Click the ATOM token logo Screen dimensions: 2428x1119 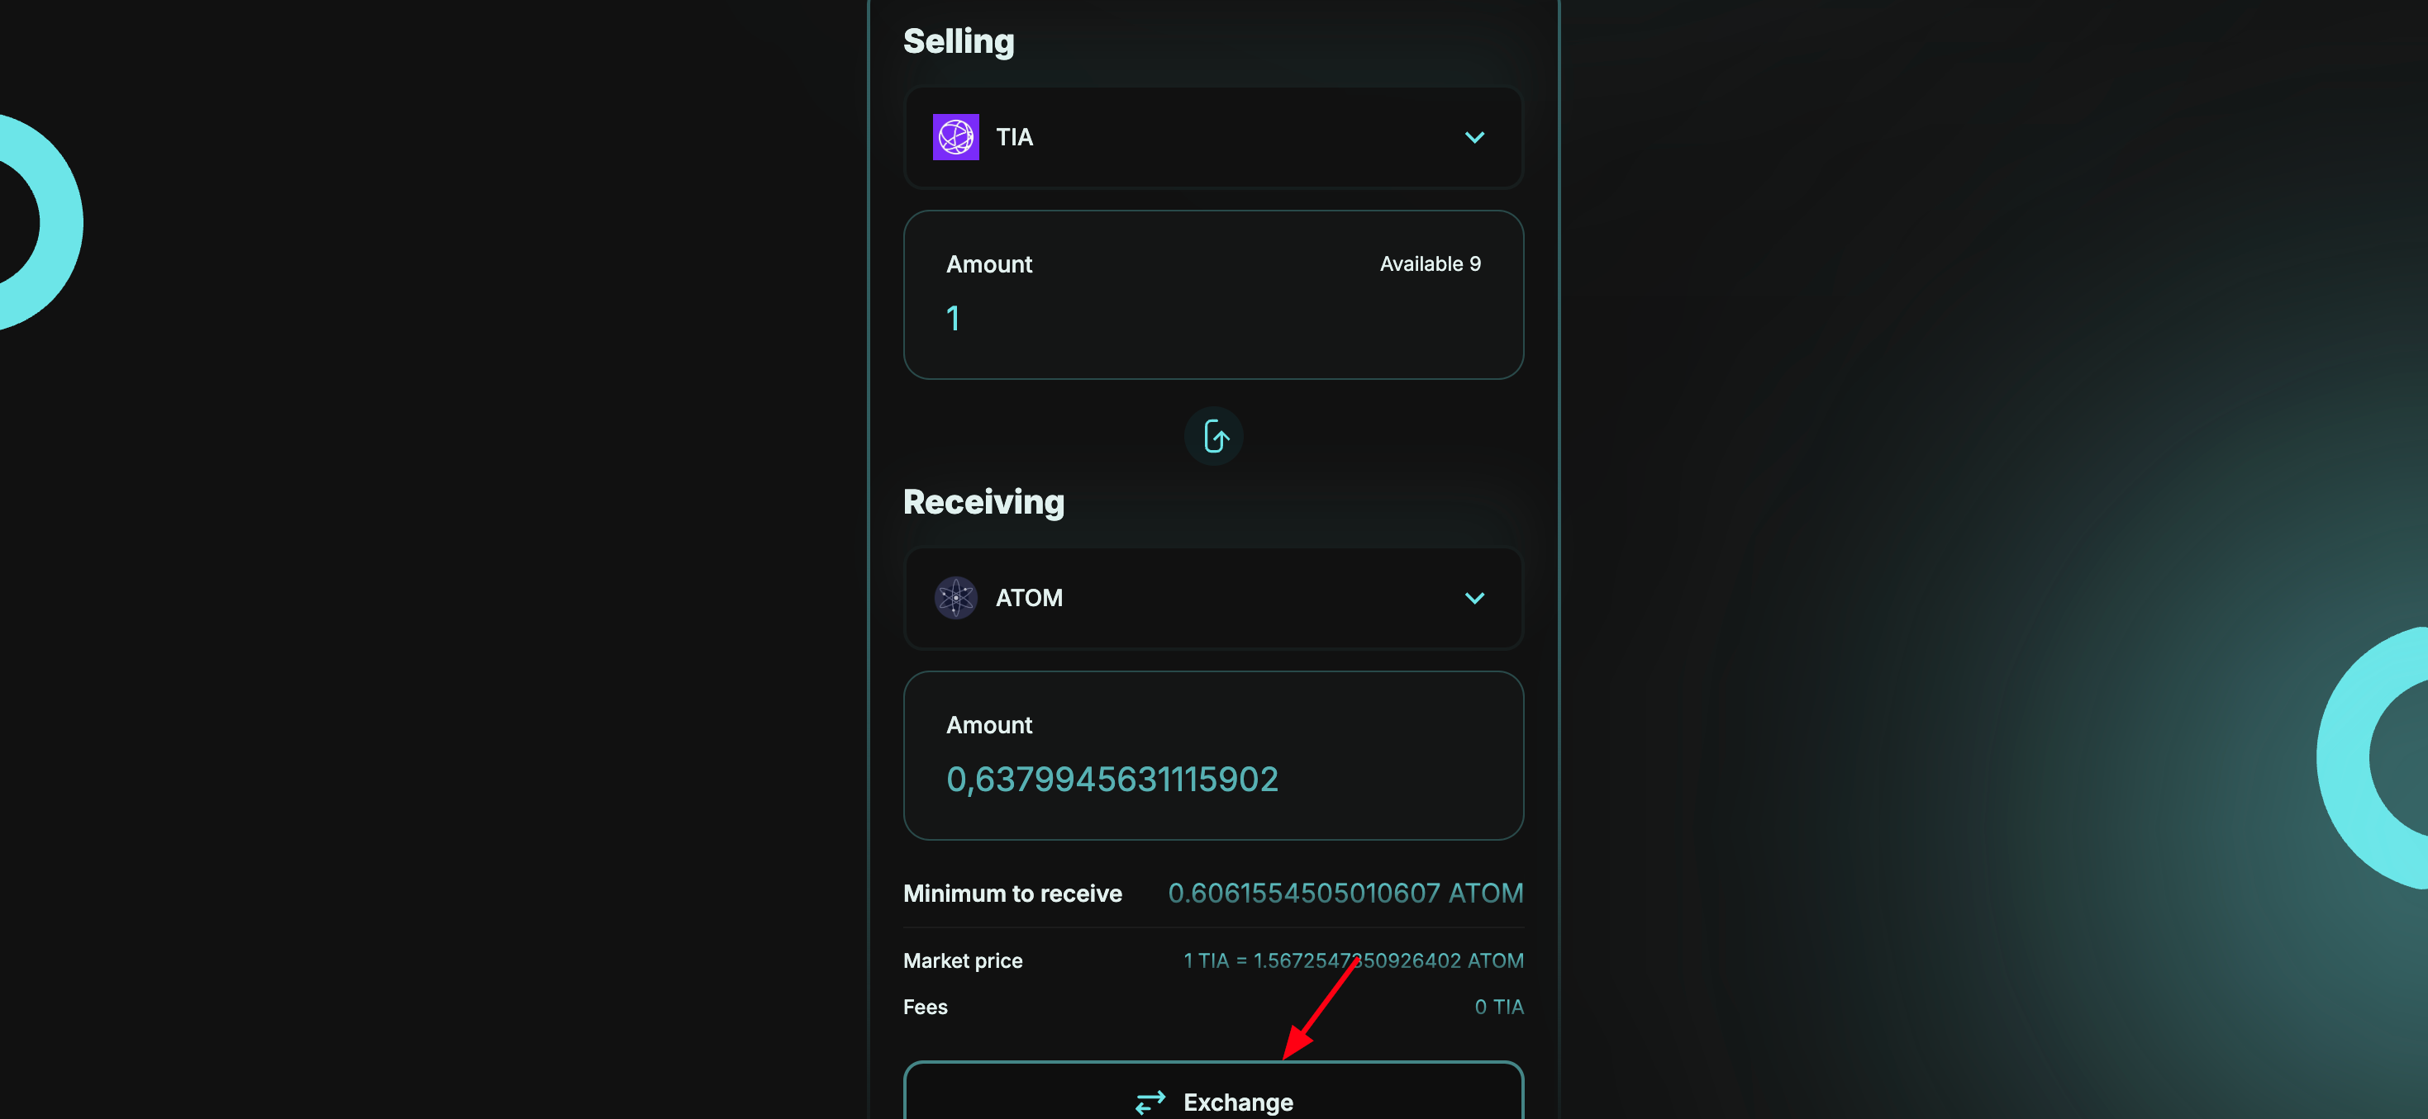pyautogui.click(x=955, y=598)
